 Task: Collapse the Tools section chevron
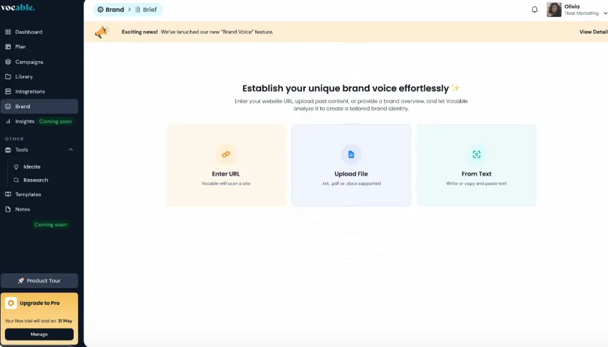[x=70, y=150]
